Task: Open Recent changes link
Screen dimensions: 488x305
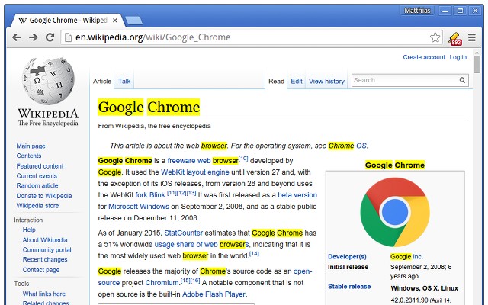Action: tap(45, 259)
